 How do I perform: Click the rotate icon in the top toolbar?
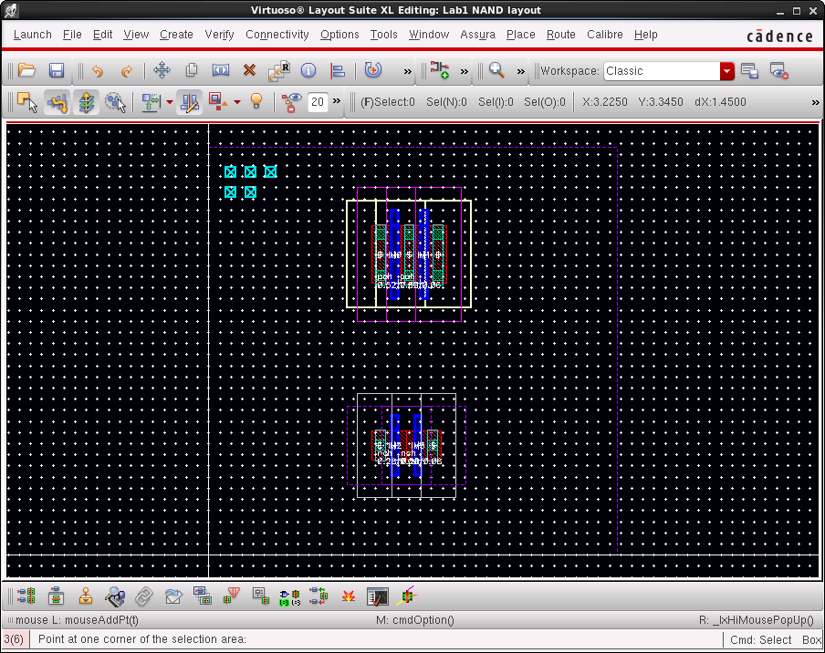pyautogui.click(x=373, y=70)
